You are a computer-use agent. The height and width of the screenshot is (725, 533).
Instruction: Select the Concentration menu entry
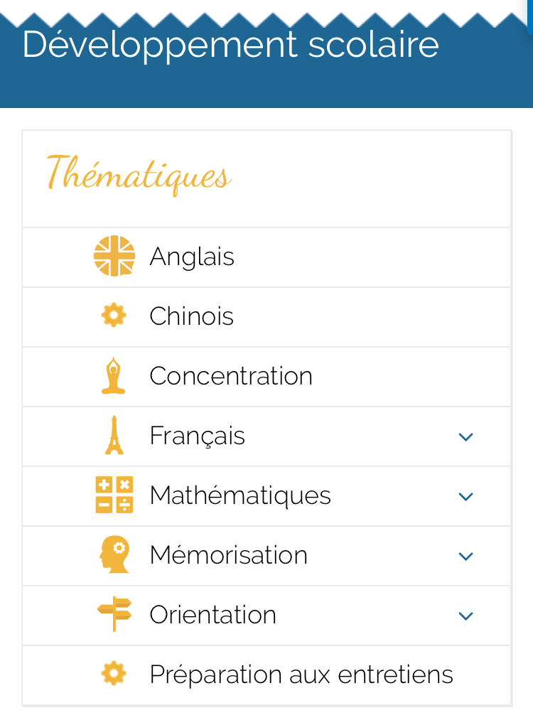click(x=231, y=376)
